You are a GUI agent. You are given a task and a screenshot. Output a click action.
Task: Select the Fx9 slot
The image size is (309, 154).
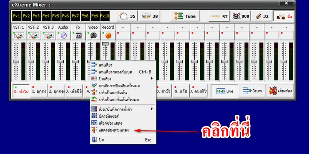95,16
